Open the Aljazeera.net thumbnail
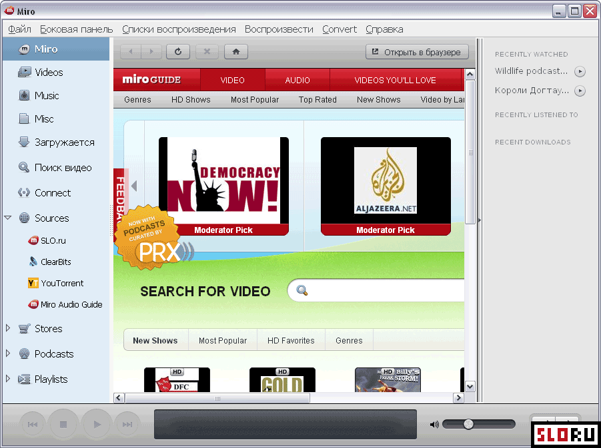This screenshot has width=601, height=448. pos(386,186)
